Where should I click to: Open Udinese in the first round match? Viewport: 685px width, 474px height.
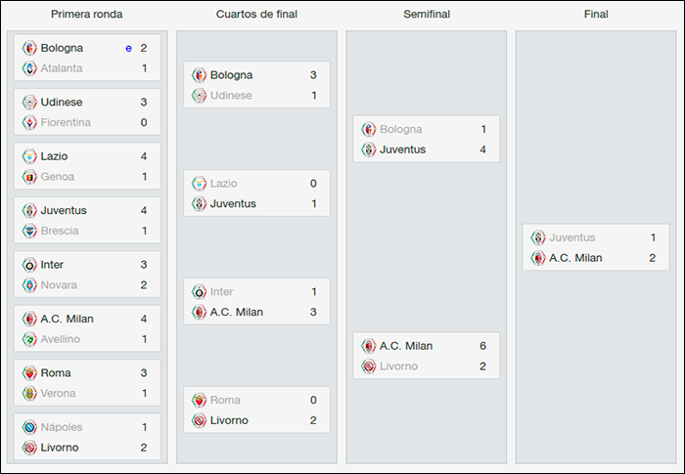coord(62,103)
